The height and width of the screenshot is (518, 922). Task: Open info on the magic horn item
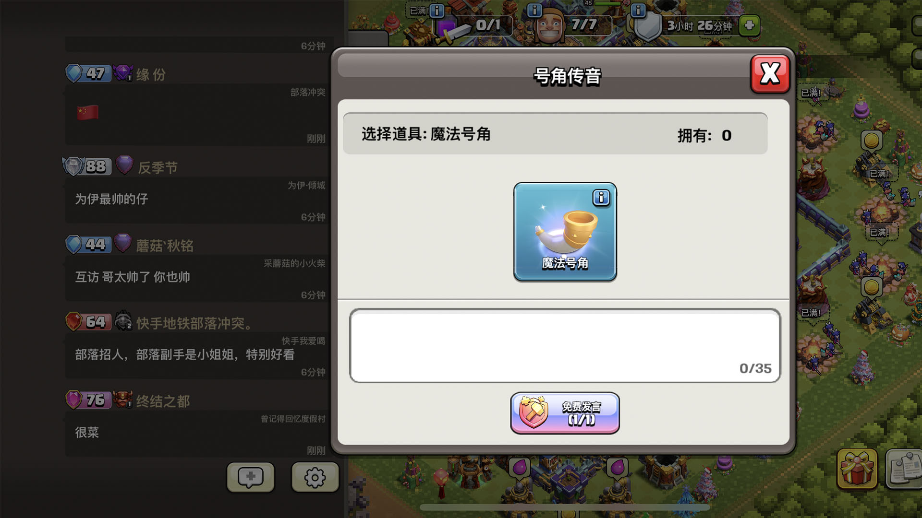point(601,197)
